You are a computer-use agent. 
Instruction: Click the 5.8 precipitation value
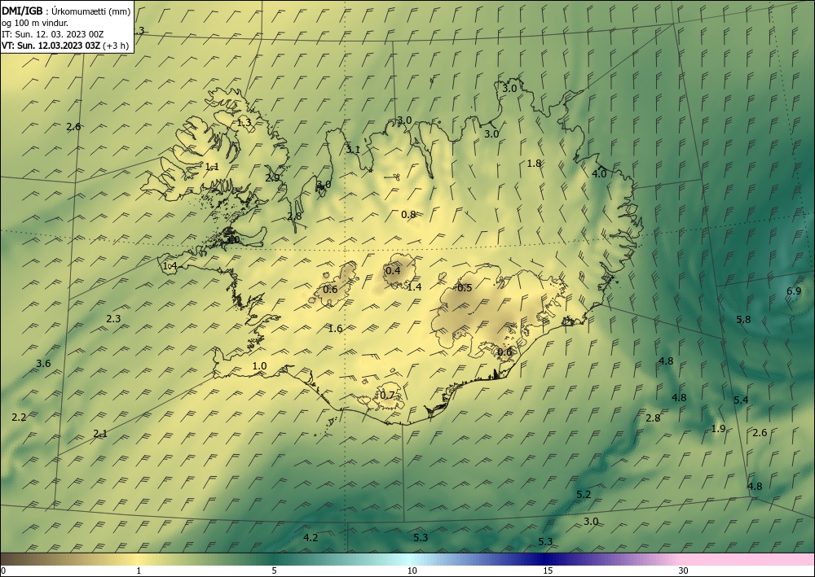744,319
